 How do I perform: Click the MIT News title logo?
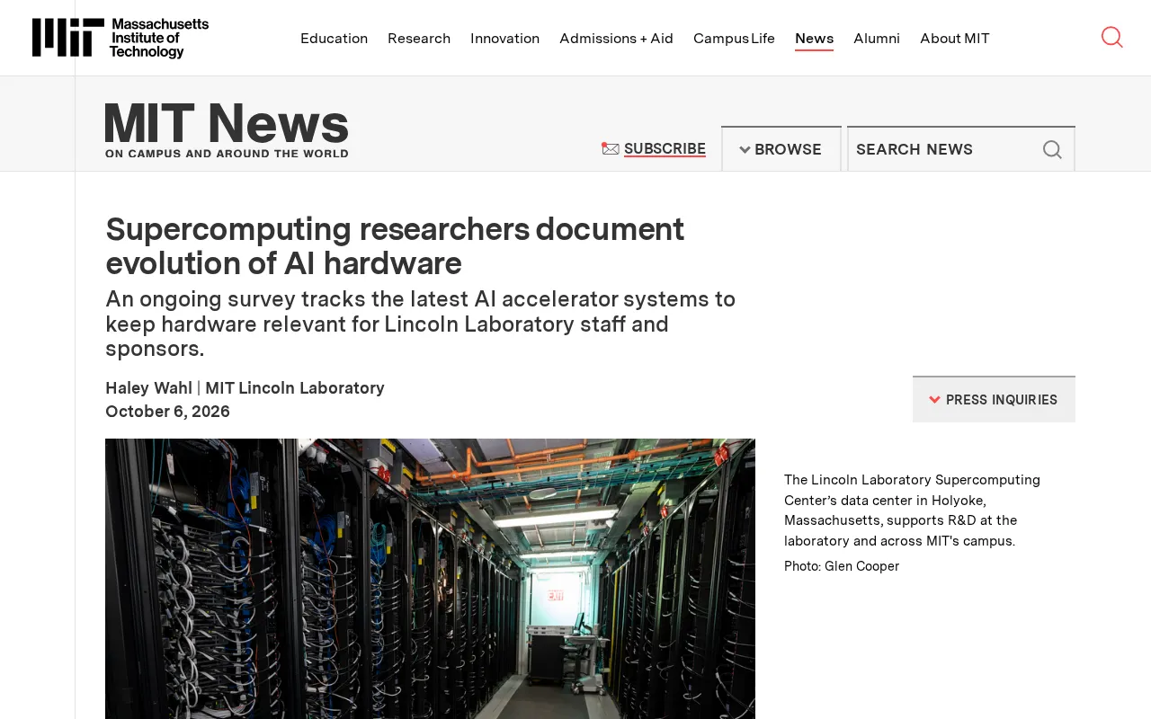coord(227,130)
